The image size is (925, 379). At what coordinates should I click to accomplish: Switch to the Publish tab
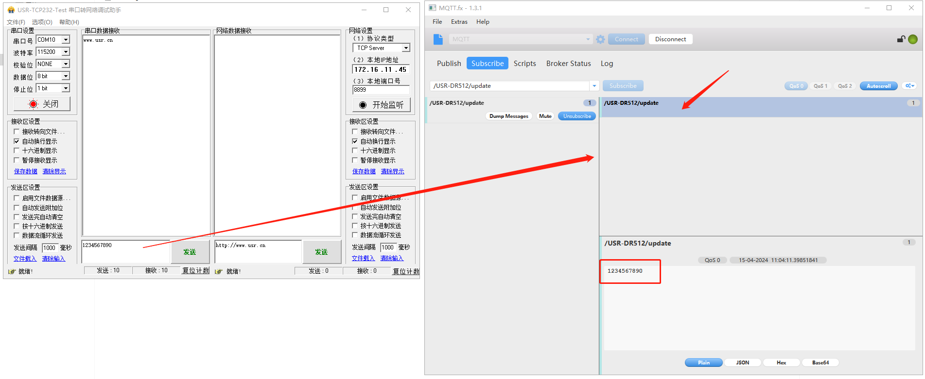[449, 64]
